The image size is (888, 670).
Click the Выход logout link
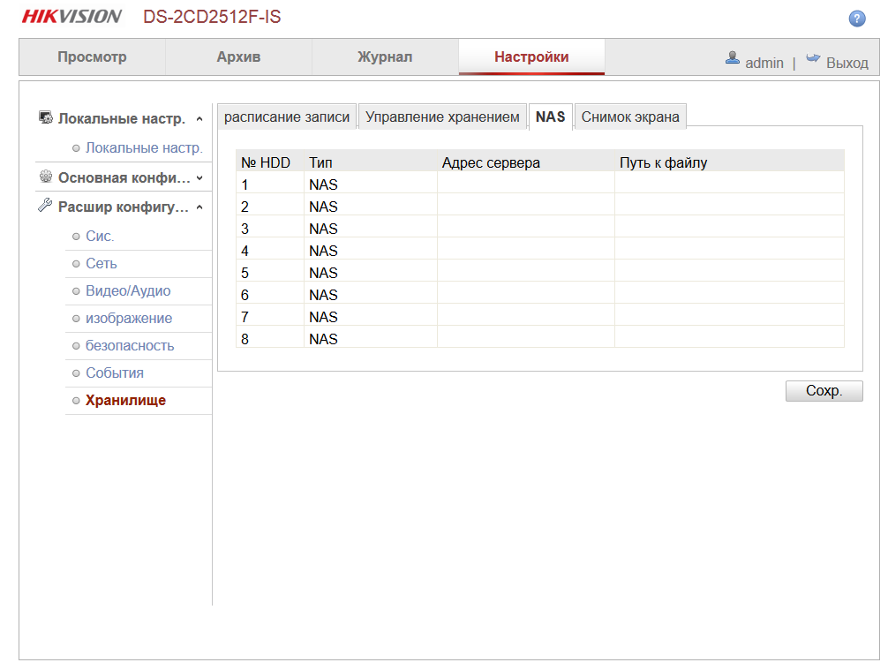tap(847, 63)
